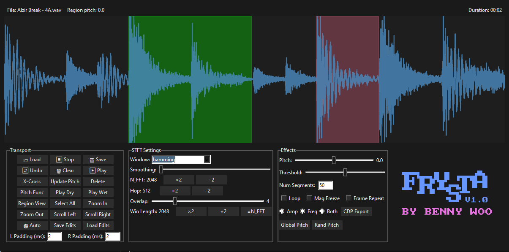
Task: Click the Window combo box arrow
Action: (x=207, y=160)
